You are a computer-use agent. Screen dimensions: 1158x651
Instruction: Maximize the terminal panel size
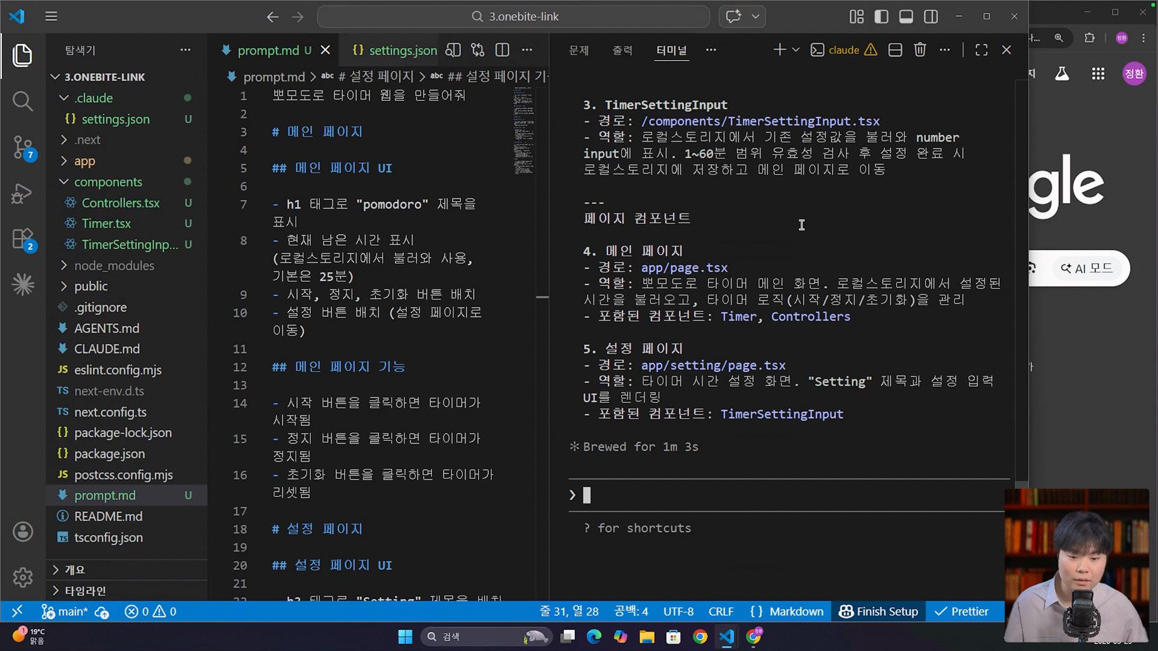[x=981, y=50]
